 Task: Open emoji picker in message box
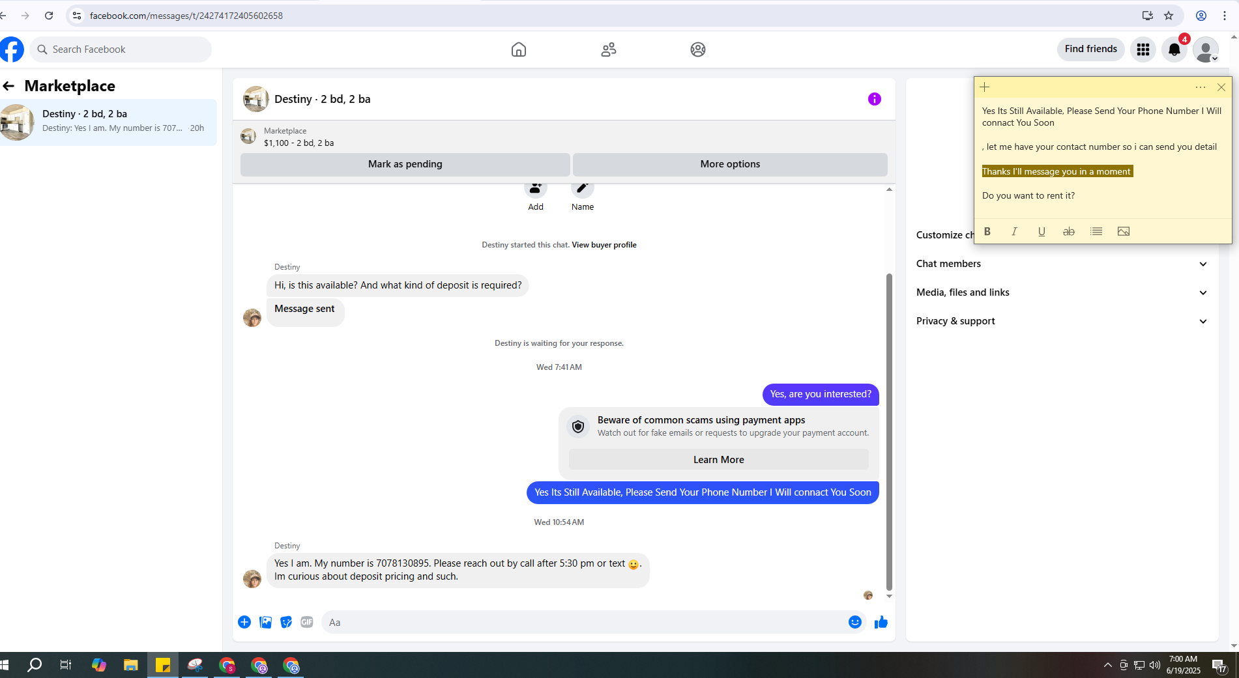(x=855, y=622)
